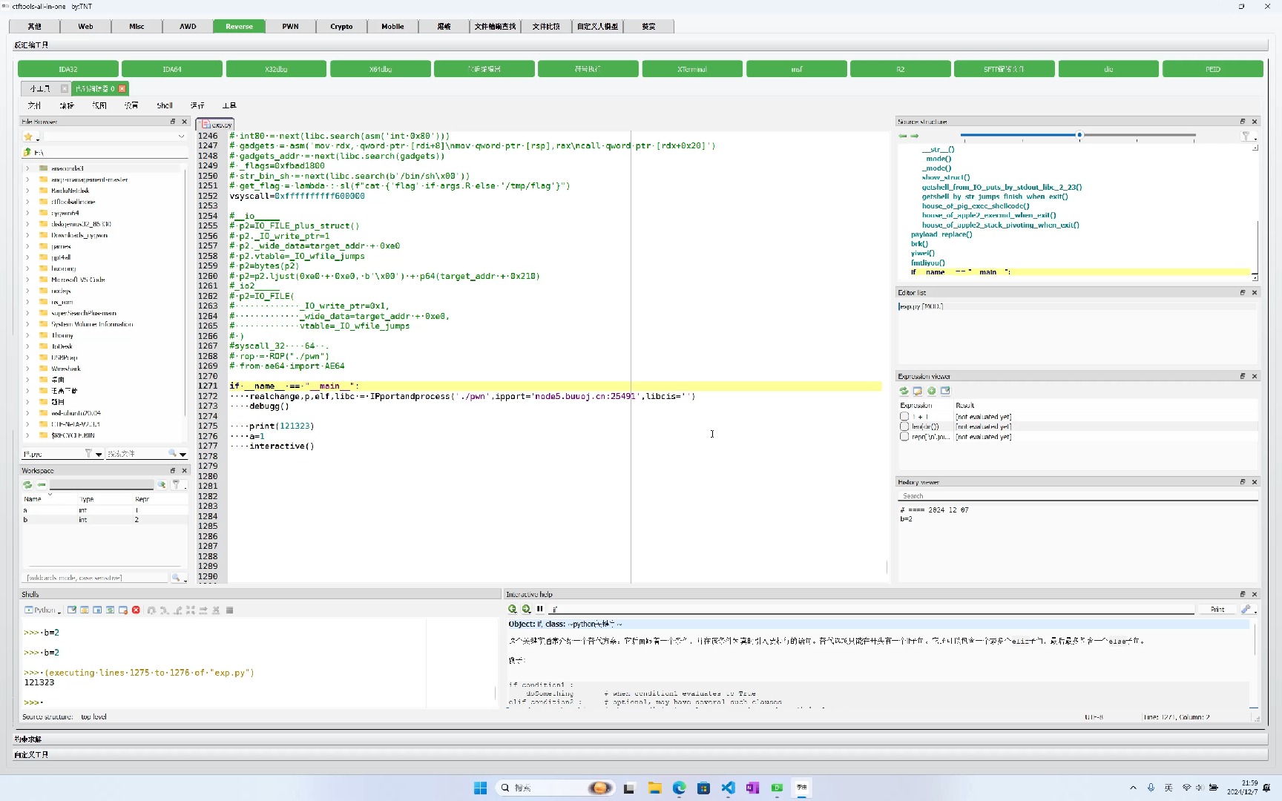
Task: Open the File Browser path dropdown
Action: coord(181,137)
